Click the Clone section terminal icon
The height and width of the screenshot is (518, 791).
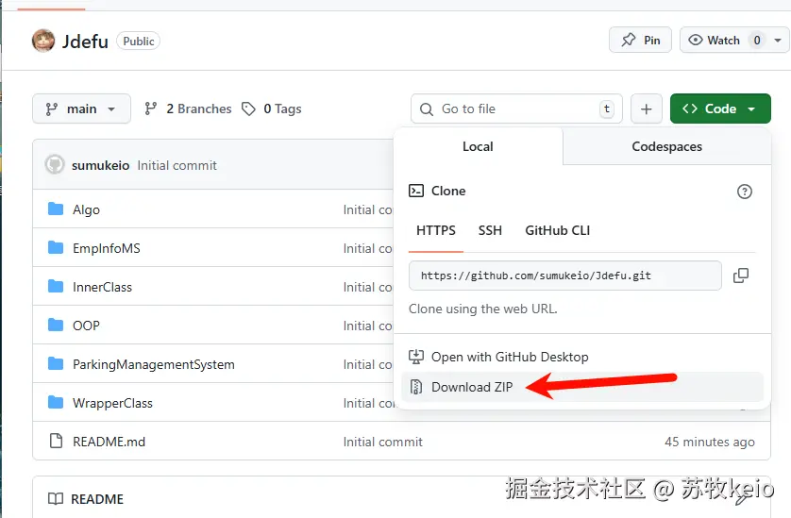(x=416, y=191)
